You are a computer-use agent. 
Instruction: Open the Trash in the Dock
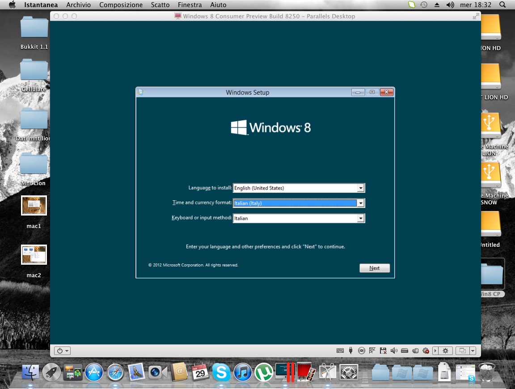tap(486, 372)
